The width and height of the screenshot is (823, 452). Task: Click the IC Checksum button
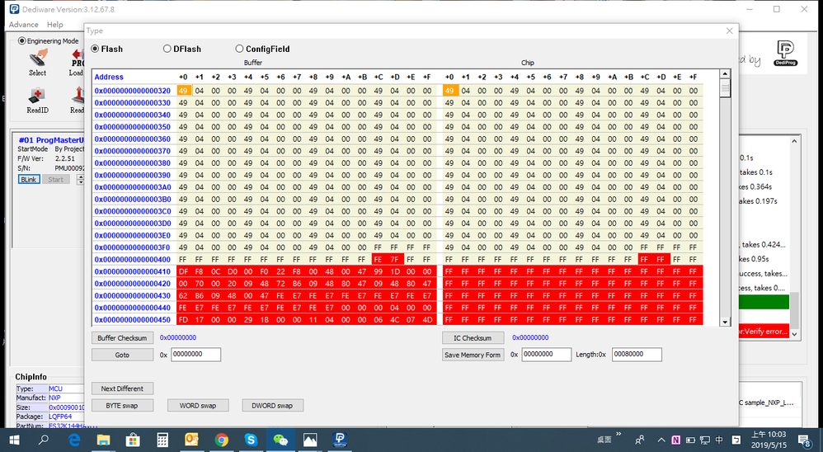[473, 338]
